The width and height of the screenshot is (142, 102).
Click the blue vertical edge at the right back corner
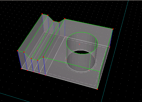[x=111, y=38]
